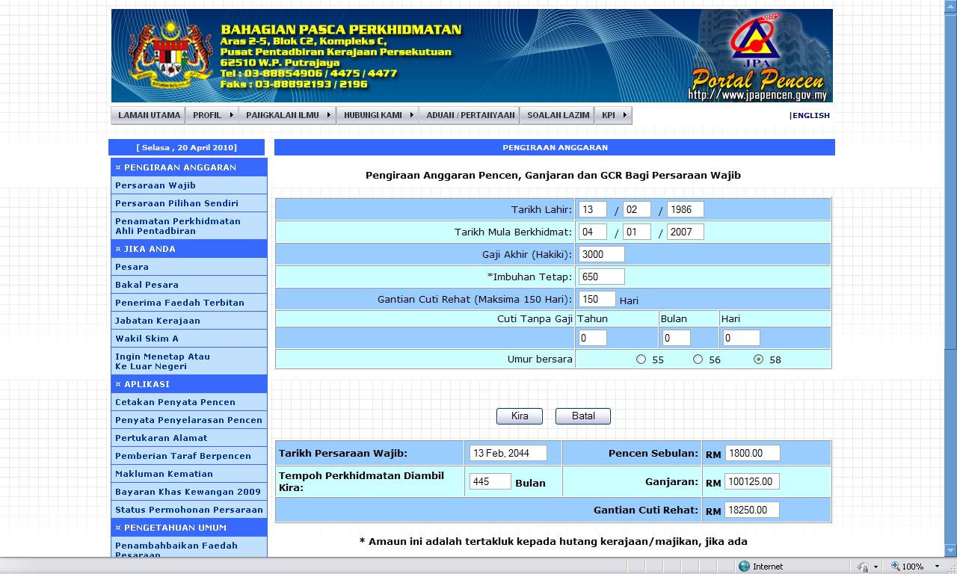Open the Pesara sidebar link
This screenshot has width=957, height=574.
pos(132,267)
